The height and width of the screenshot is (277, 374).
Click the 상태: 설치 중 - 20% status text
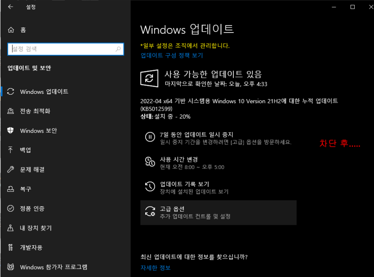[x=165, y=116]
